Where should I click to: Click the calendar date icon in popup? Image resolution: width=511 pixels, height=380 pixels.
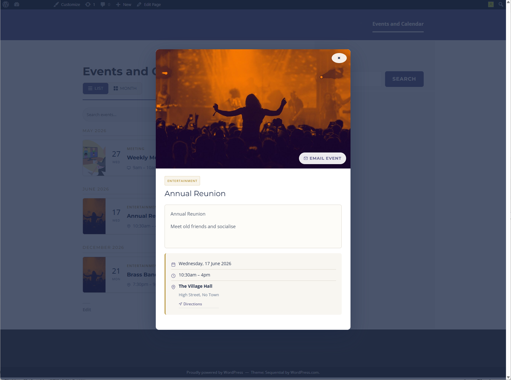point(173,265)
